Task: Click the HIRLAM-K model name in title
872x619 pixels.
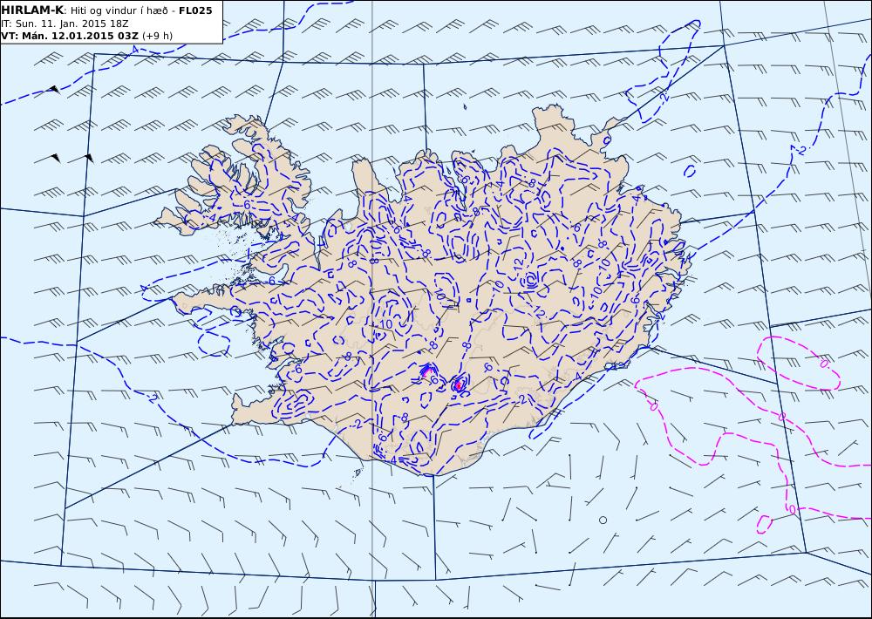Action: click(32, 10)
